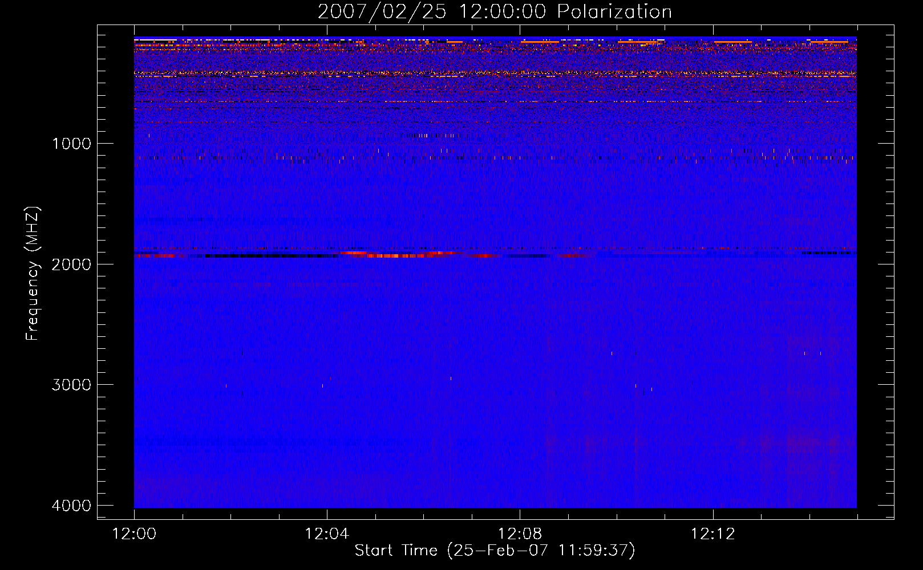Click the 2000 frequency tick label
This screenshot has width=923, height=570.
[71, 264]
